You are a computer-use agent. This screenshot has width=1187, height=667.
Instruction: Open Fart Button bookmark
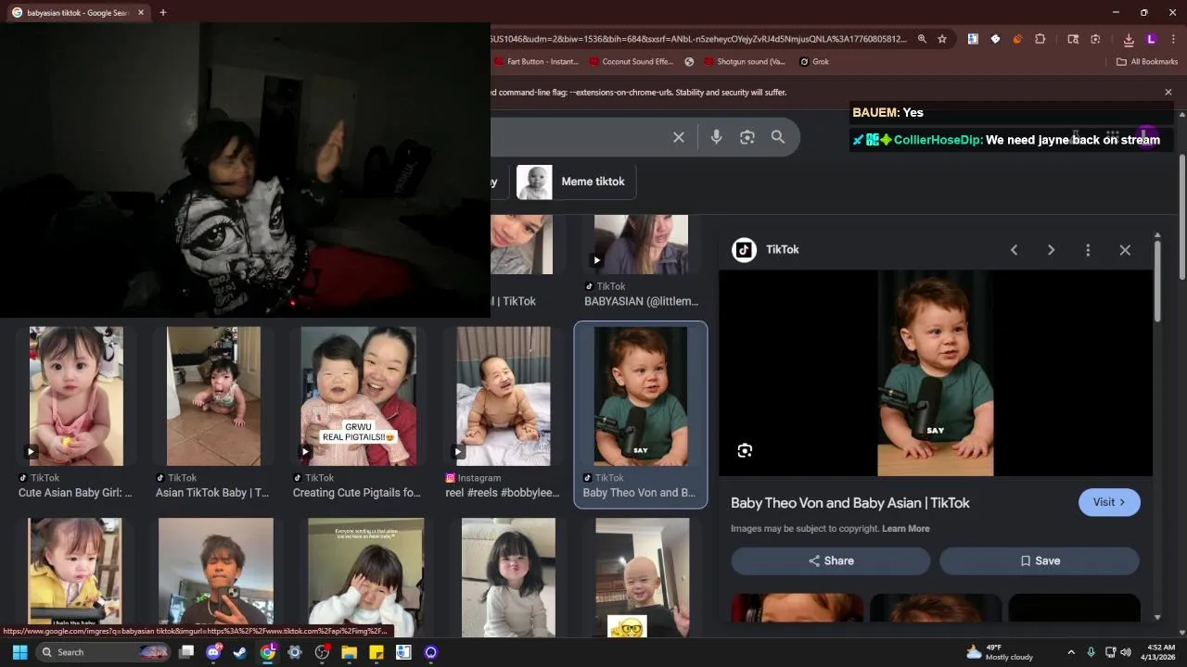(536, 62)
